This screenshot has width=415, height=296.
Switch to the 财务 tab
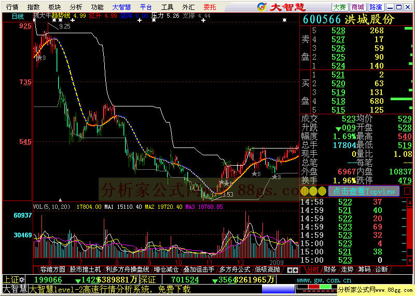coord(330,270)
